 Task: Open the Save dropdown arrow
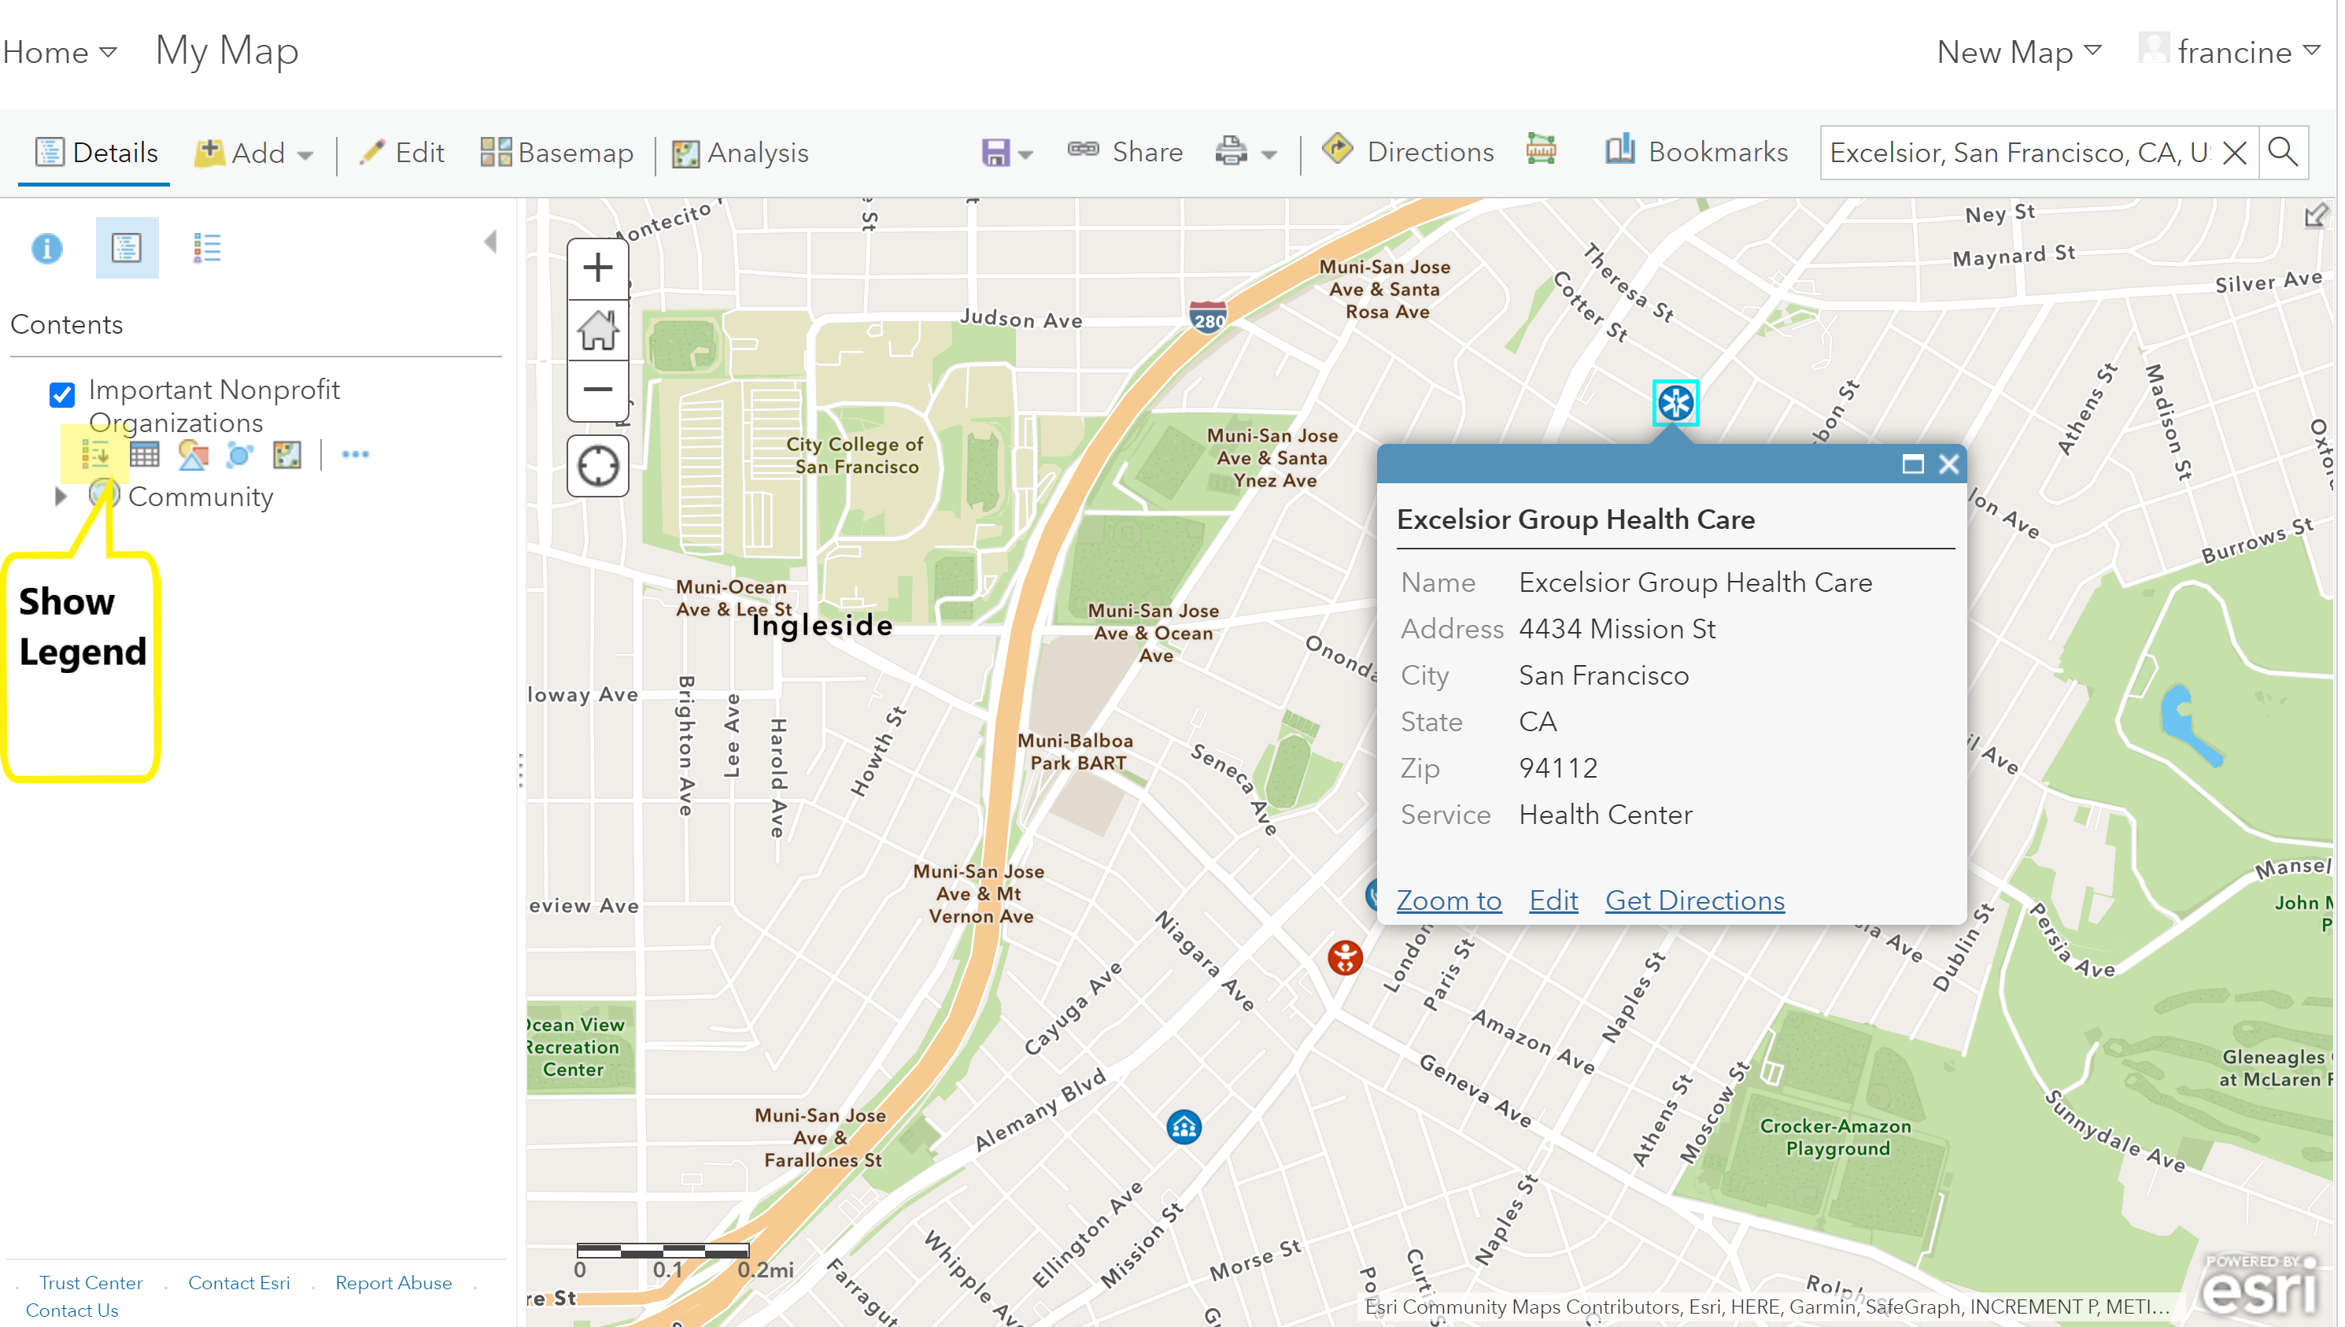click(1027, 154)
